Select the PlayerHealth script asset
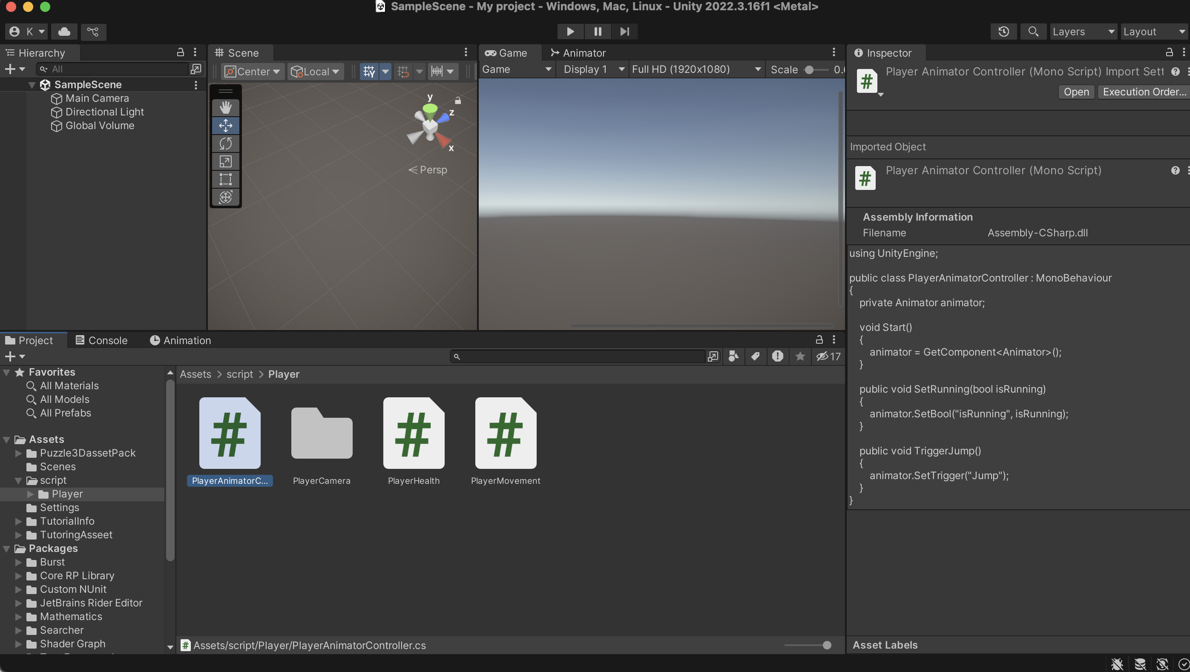The width and height of the screenshot is (1190, 672). click(x=414, y=441)
